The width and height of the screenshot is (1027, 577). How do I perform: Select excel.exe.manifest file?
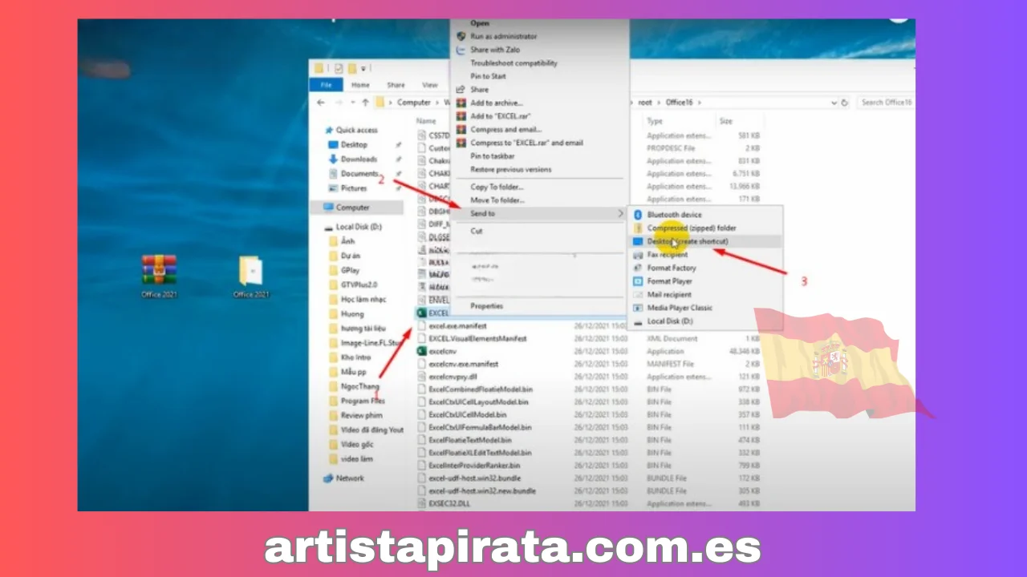(x=457, y=326)
